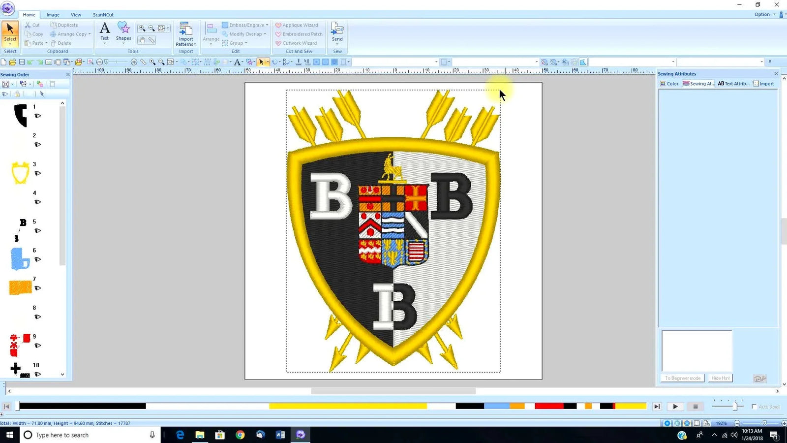This screenshot has width=787, height=443.
Task: Expand the Modify Overlap dropdown
Action: 265,34
